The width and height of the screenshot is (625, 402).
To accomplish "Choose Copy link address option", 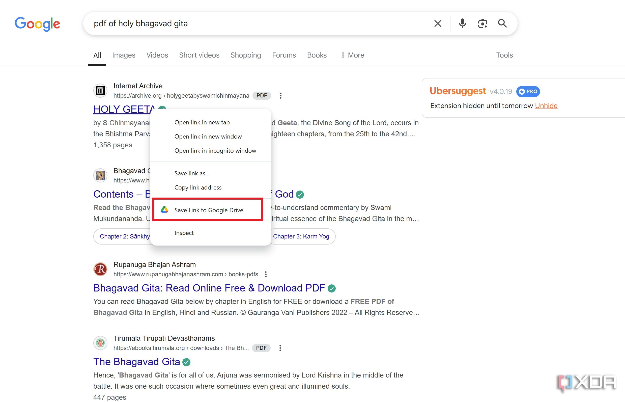I will point(211,187).
